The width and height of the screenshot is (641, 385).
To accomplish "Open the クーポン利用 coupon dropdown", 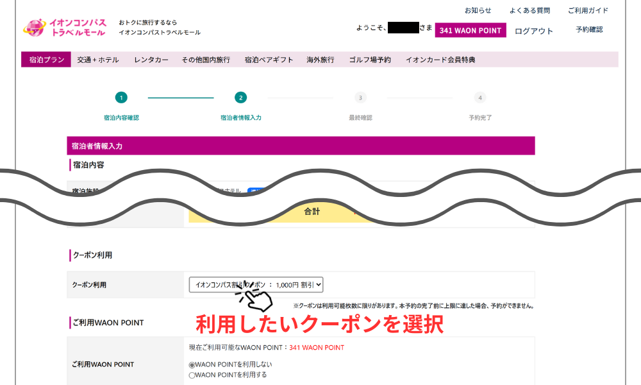I will tap(256, 285).
